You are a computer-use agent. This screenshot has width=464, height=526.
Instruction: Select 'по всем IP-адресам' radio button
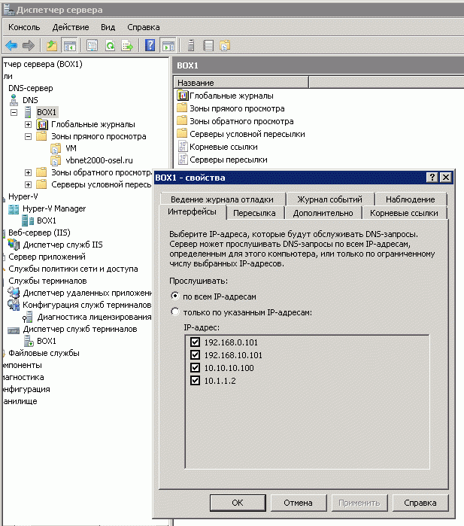[x=174, y=296]
